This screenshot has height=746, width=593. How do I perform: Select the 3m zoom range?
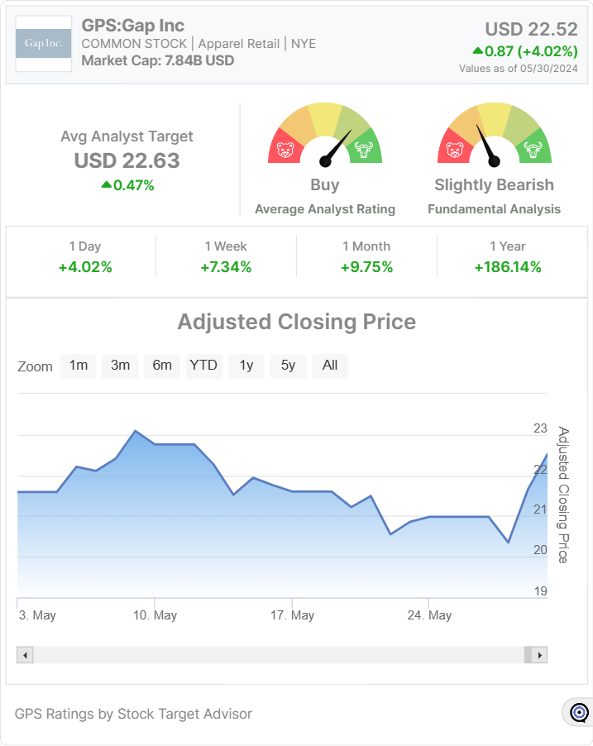[120, 366]
